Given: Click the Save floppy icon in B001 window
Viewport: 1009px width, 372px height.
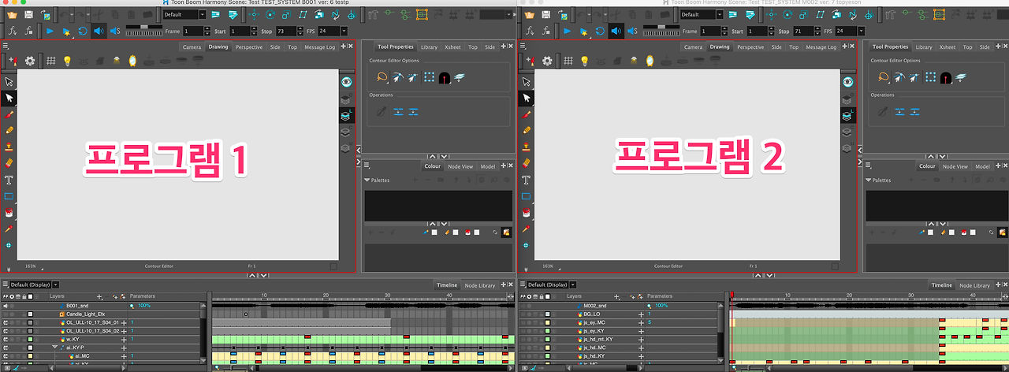Looking at the screenshot, I should pos(28,14).
